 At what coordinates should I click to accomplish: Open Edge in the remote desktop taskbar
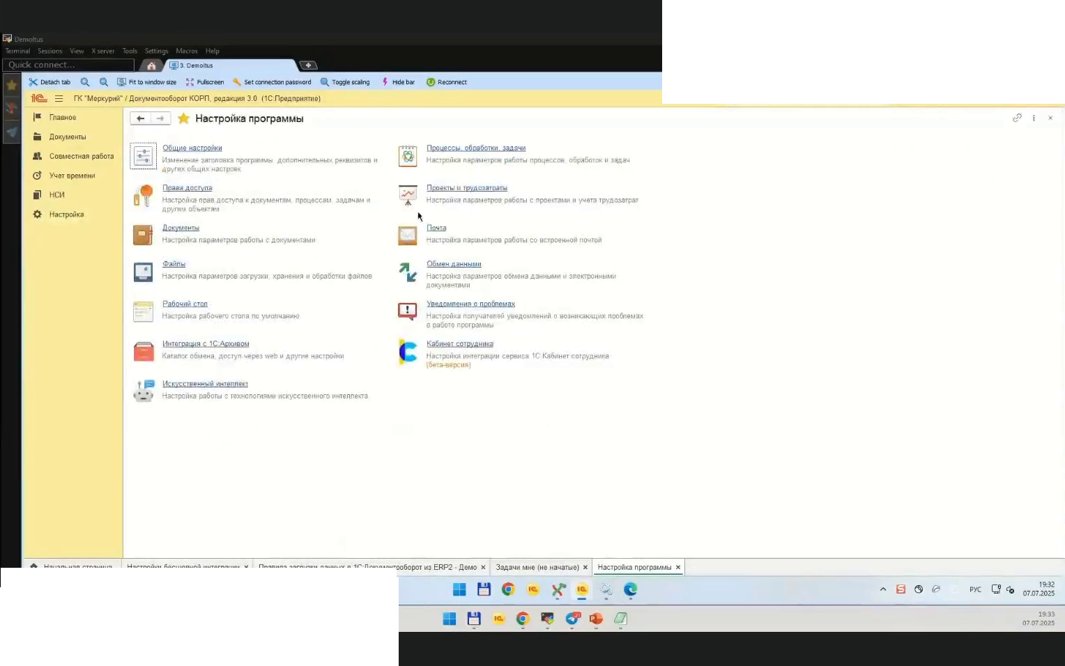tap(630, 589)
